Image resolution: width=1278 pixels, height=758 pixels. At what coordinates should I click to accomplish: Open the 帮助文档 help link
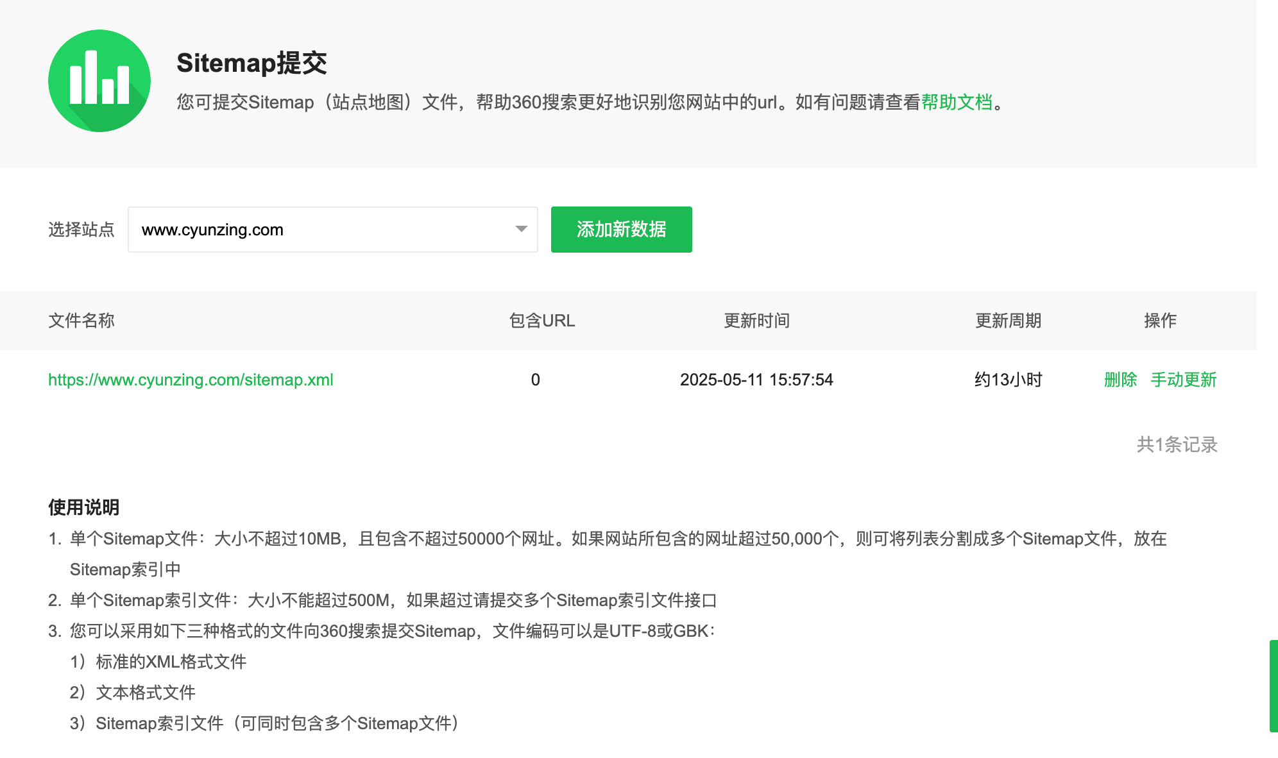[957, 102]
